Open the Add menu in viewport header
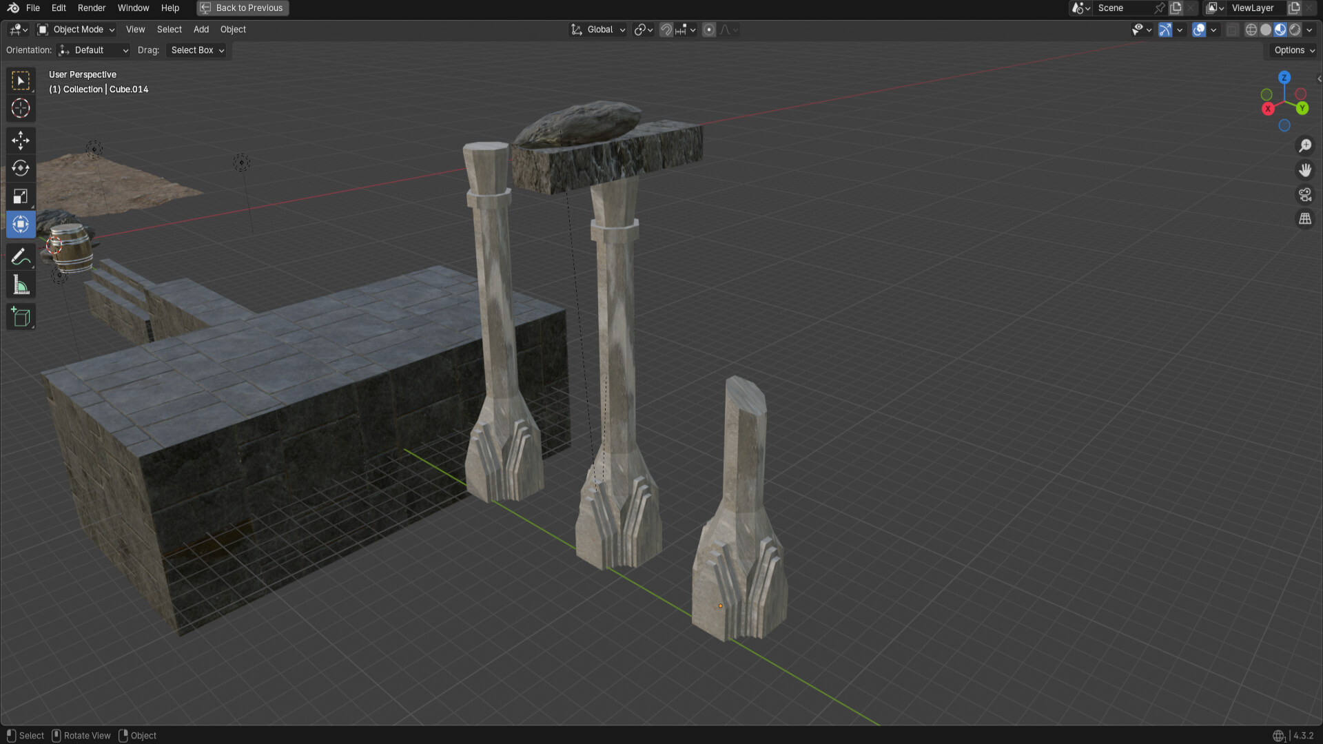The image size is (1323, 744). click(201, 30)
